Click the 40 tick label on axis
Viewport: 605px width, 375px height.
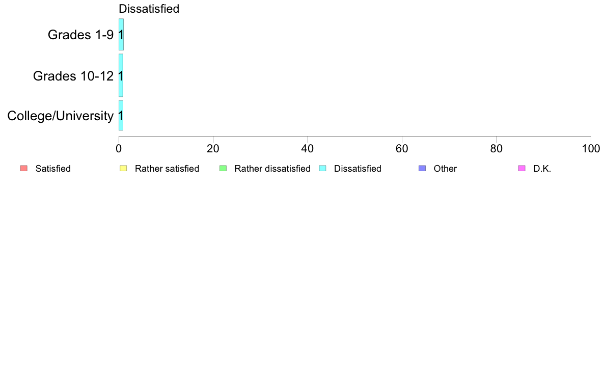coord(308,149)
